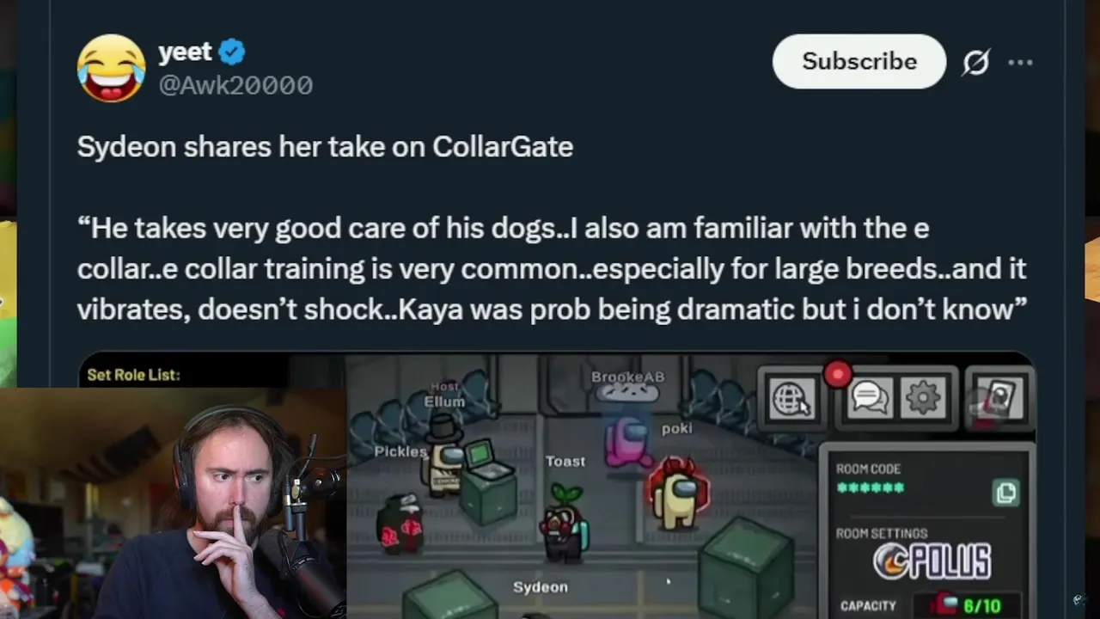Screen dimensions: 1100x619
Task: Open the three-dot more options menu
Action: [1020, 62]
